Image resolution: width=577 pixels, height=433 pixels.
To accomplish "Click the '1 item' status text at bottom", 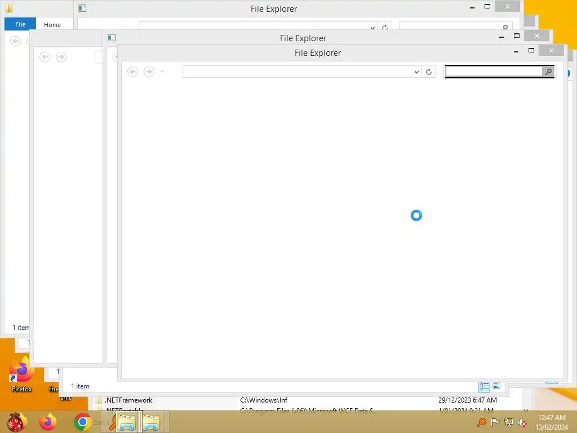I will coord(80,386).
